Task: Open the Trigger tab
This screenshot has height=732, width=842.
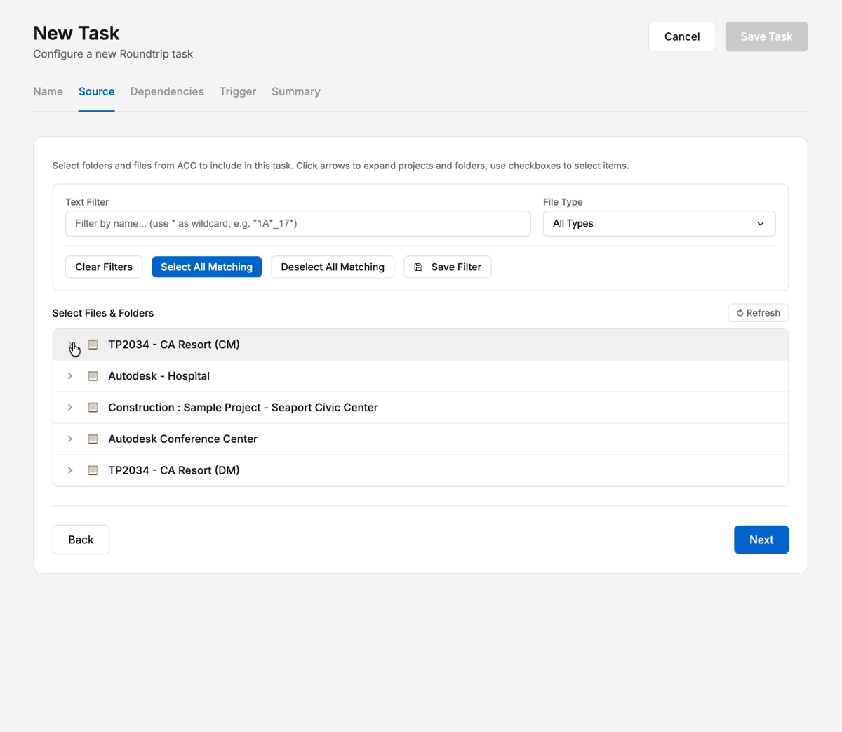Action: tap(238, 92)
